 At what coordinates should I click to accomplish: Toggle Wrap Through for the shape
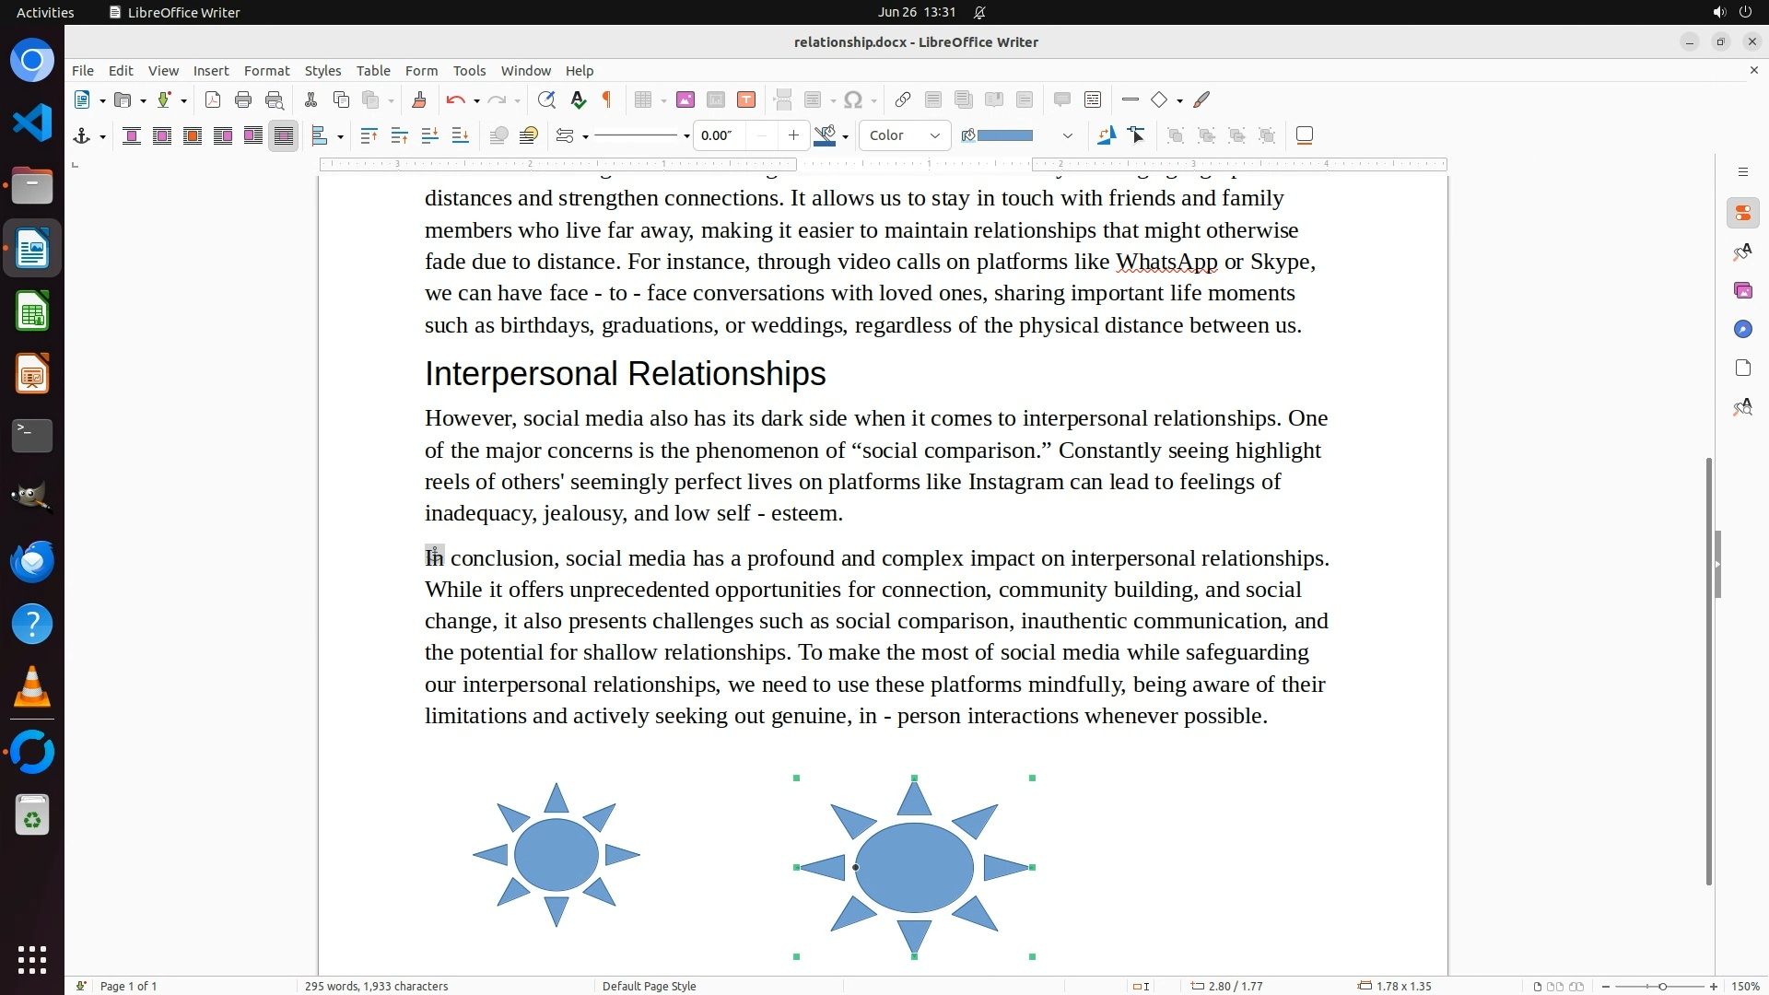[x=284, y=136]
